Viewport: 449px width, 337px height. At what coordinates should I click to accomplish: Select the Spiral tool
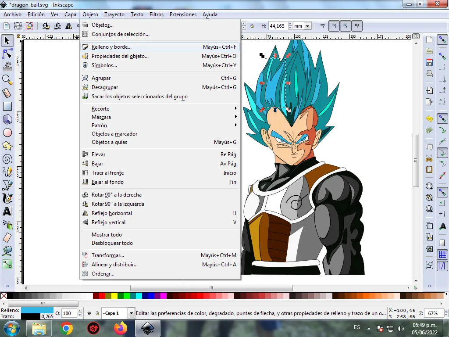pos(7,159)
